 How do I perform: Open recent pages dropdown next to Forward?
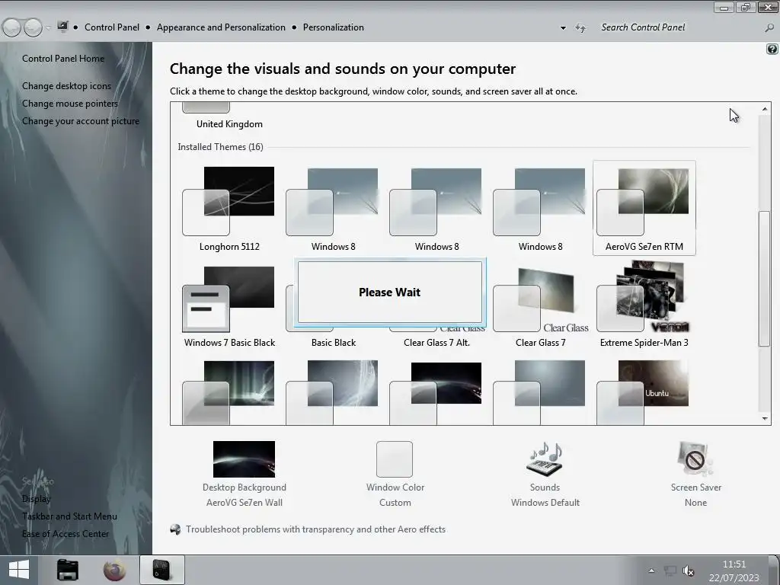click(48, 28)
